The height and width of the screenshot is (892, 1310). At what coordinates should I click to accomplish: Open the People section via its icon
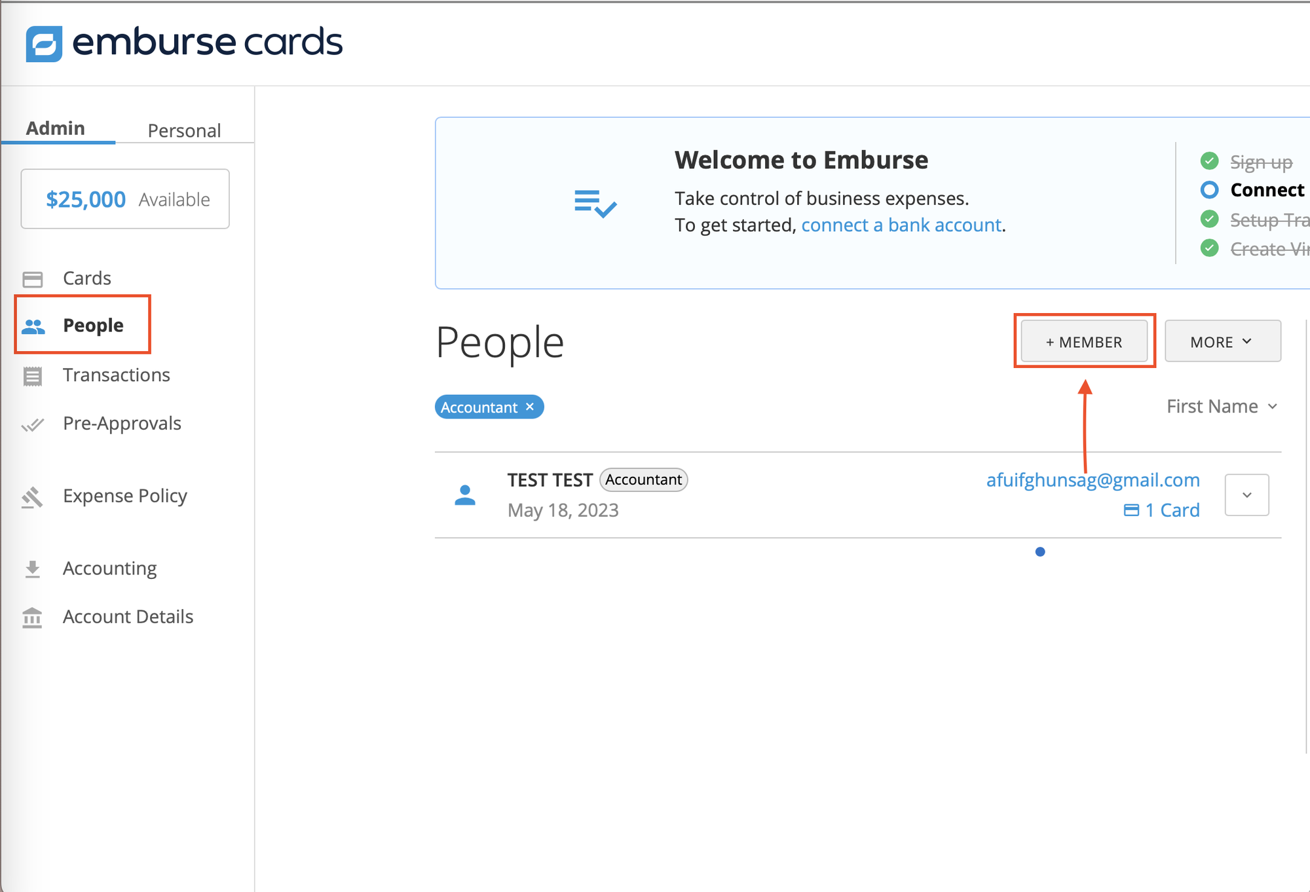pyautogui.click(x=33, y=325)
